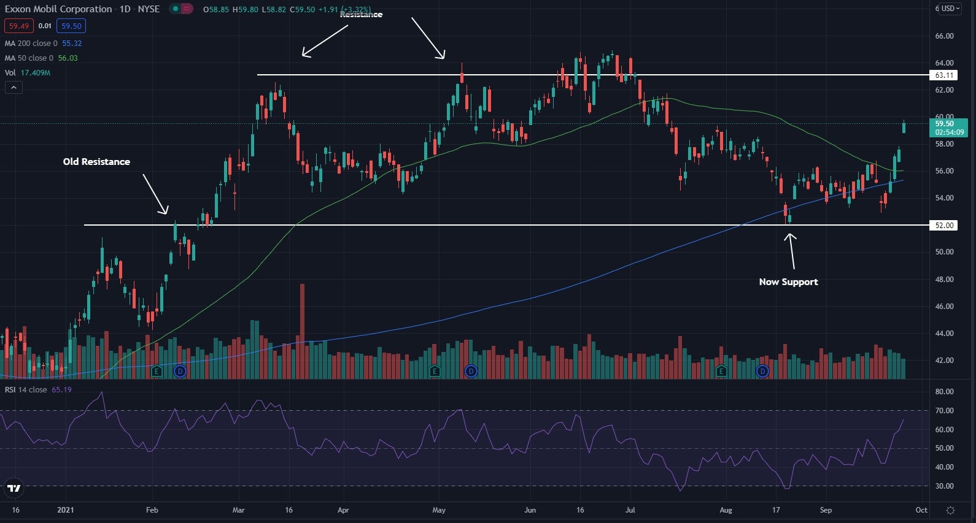Image resolution: width=976 pixels, height=523 pixels.
Task: Click the Jul label on time axis
Action: click(x=630, y=510)
